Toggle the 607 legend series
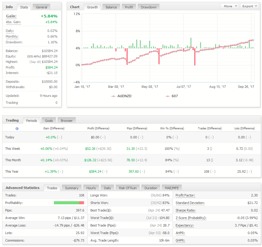This screenshot has width=262, height=247. point(172,96)
